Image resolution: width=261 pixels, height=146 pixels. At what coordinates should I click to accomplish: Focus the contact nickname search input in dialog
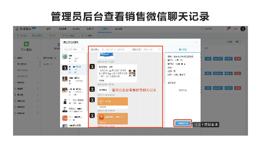point(74,49)
